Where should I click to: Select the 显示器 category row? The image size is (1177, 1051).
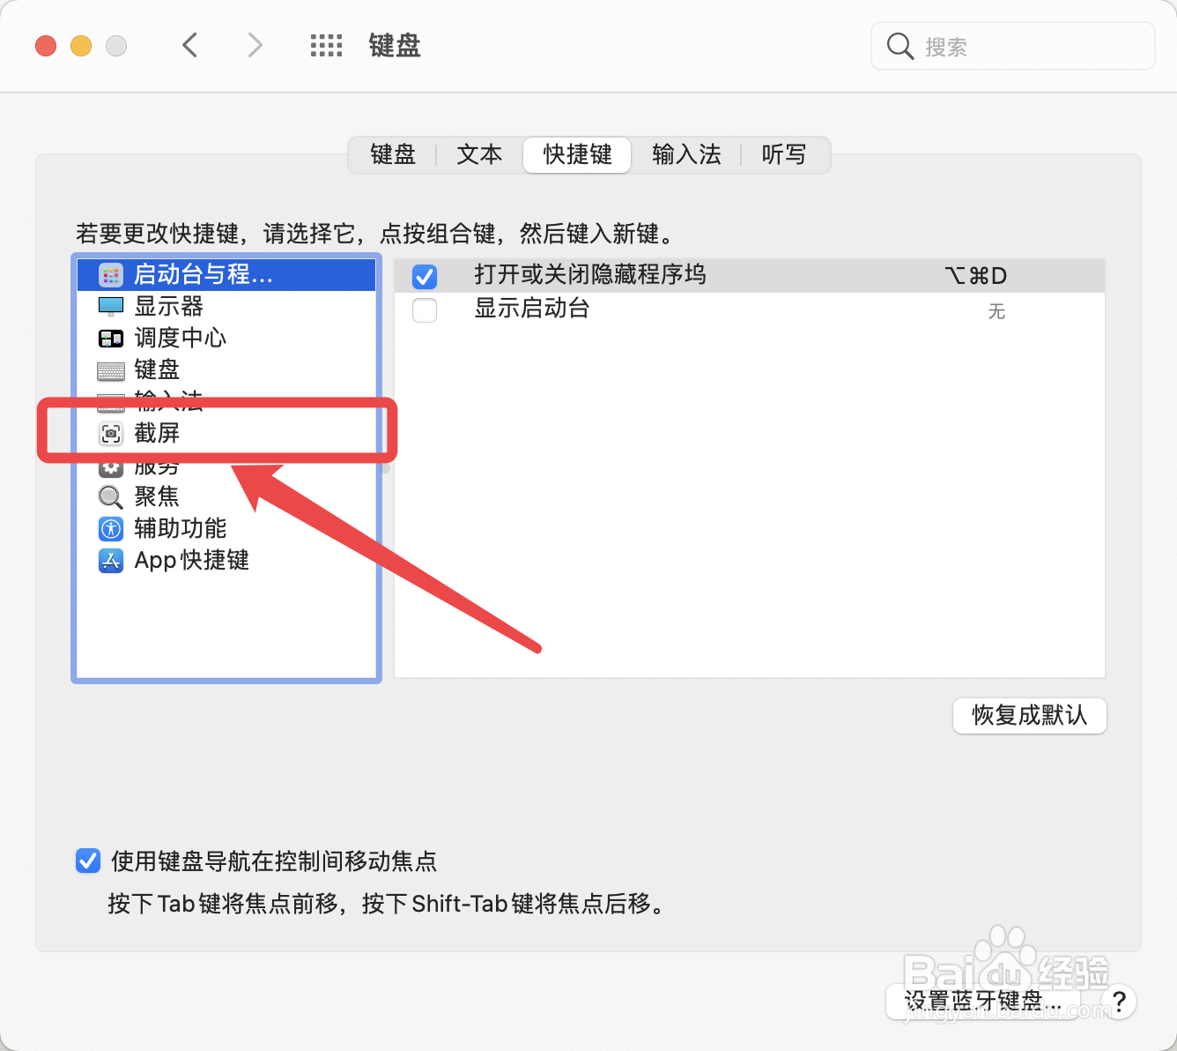point(226,307)
